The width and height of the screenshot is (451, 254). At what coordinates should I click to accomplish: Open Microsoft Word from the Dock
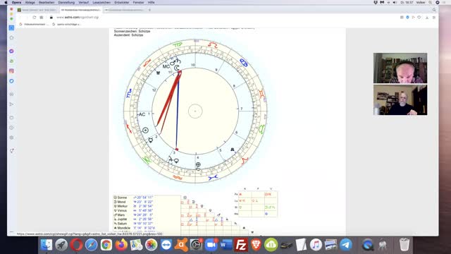226,245
